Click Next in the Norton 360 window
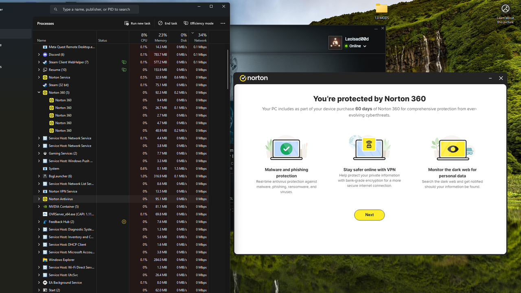The image size is (521, 293). (x=369, y=215)
